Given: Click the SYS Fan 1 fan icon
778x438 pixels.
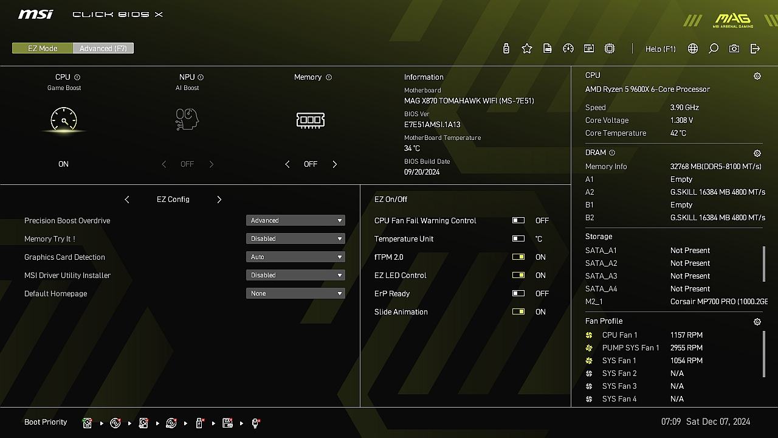Looking at the screenshot, I should tap(589, 361).
